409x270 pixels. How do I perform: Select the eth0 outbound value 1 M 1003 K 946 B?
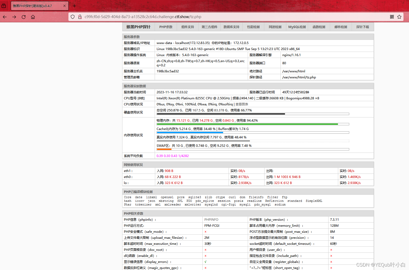click(x=287, y=177)
